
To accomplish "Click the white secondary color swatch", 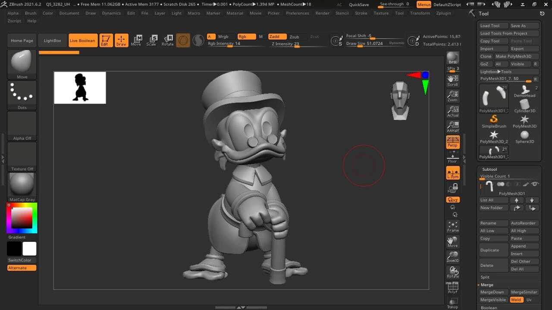I will [29, 249].
